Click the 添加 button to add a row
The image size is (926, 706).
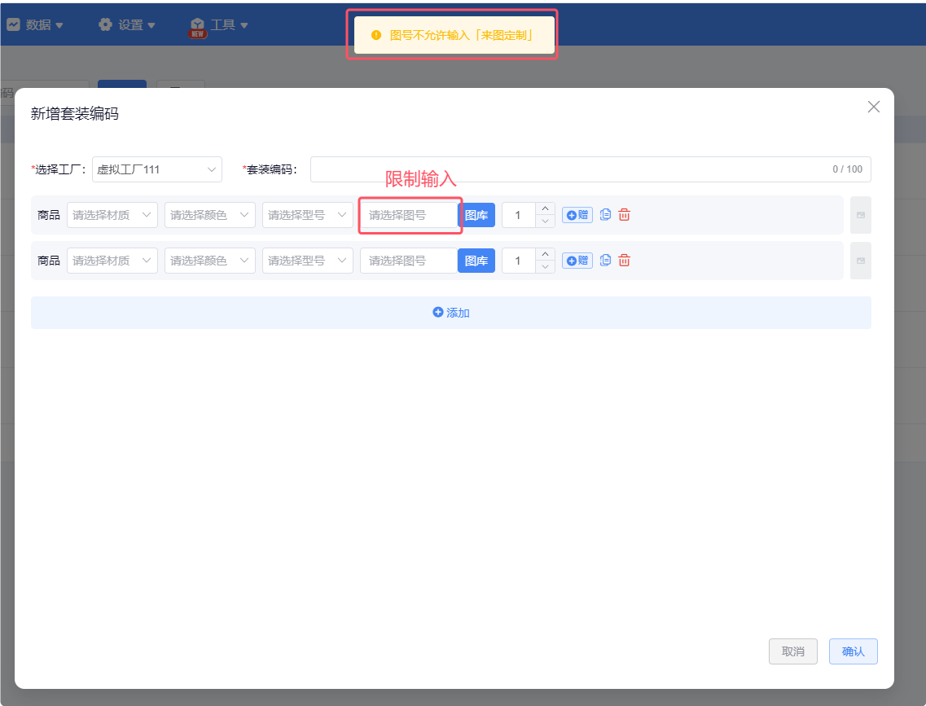point(450,312)
